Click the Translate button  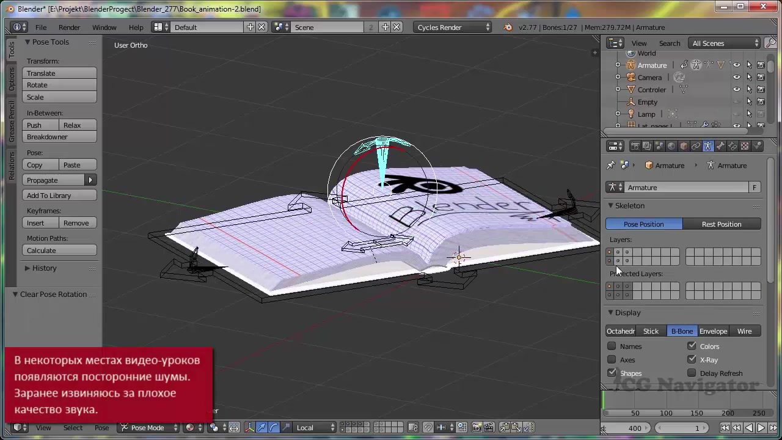point(60,73)
